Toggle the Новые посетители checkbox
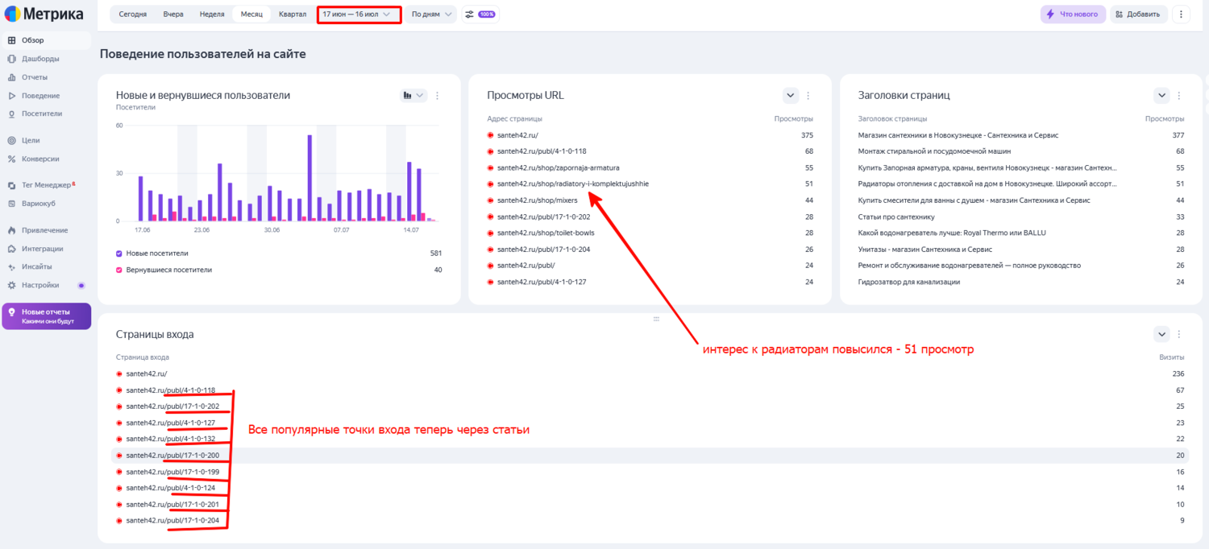The width and height of the screenshot is (1209, 549). click(119, 253)
